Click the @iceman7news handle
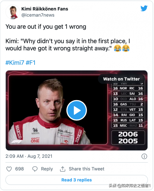This screenshot has width=154, height=191. [38, 15]
